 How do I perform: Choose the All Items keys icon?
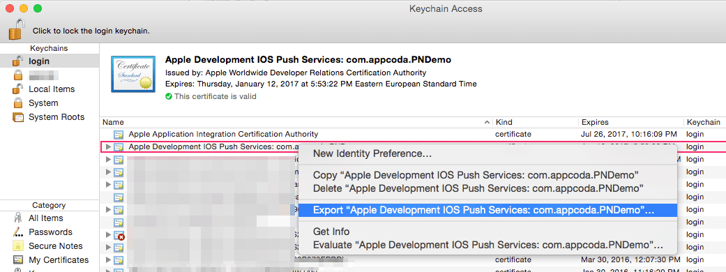pos(18,218)
